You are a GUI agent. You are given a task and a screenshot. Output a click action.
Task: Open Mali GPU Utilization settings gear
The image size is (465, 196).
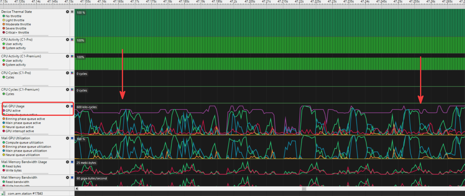(x=67, y=138)
